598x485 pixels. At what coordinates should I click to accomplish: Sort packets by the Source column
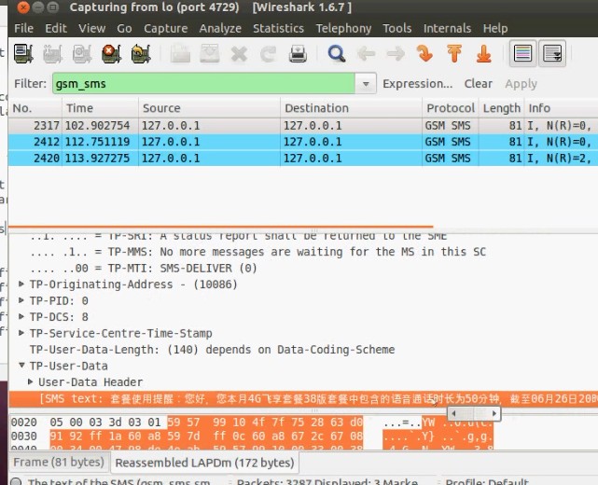click(209, 108)
